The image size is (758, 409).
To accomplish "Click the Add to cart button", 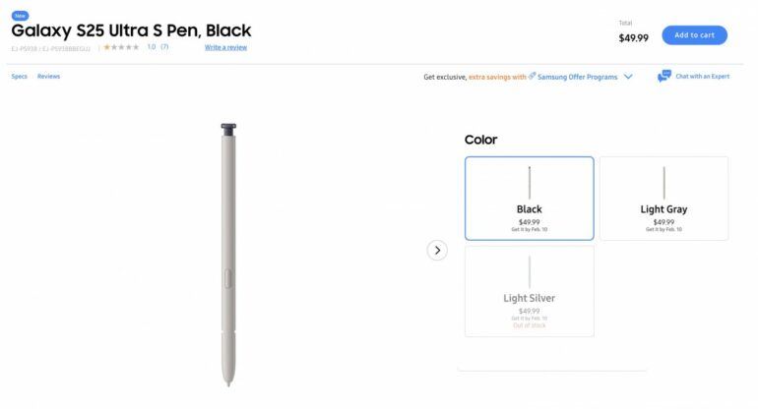I will click(694, 35).
